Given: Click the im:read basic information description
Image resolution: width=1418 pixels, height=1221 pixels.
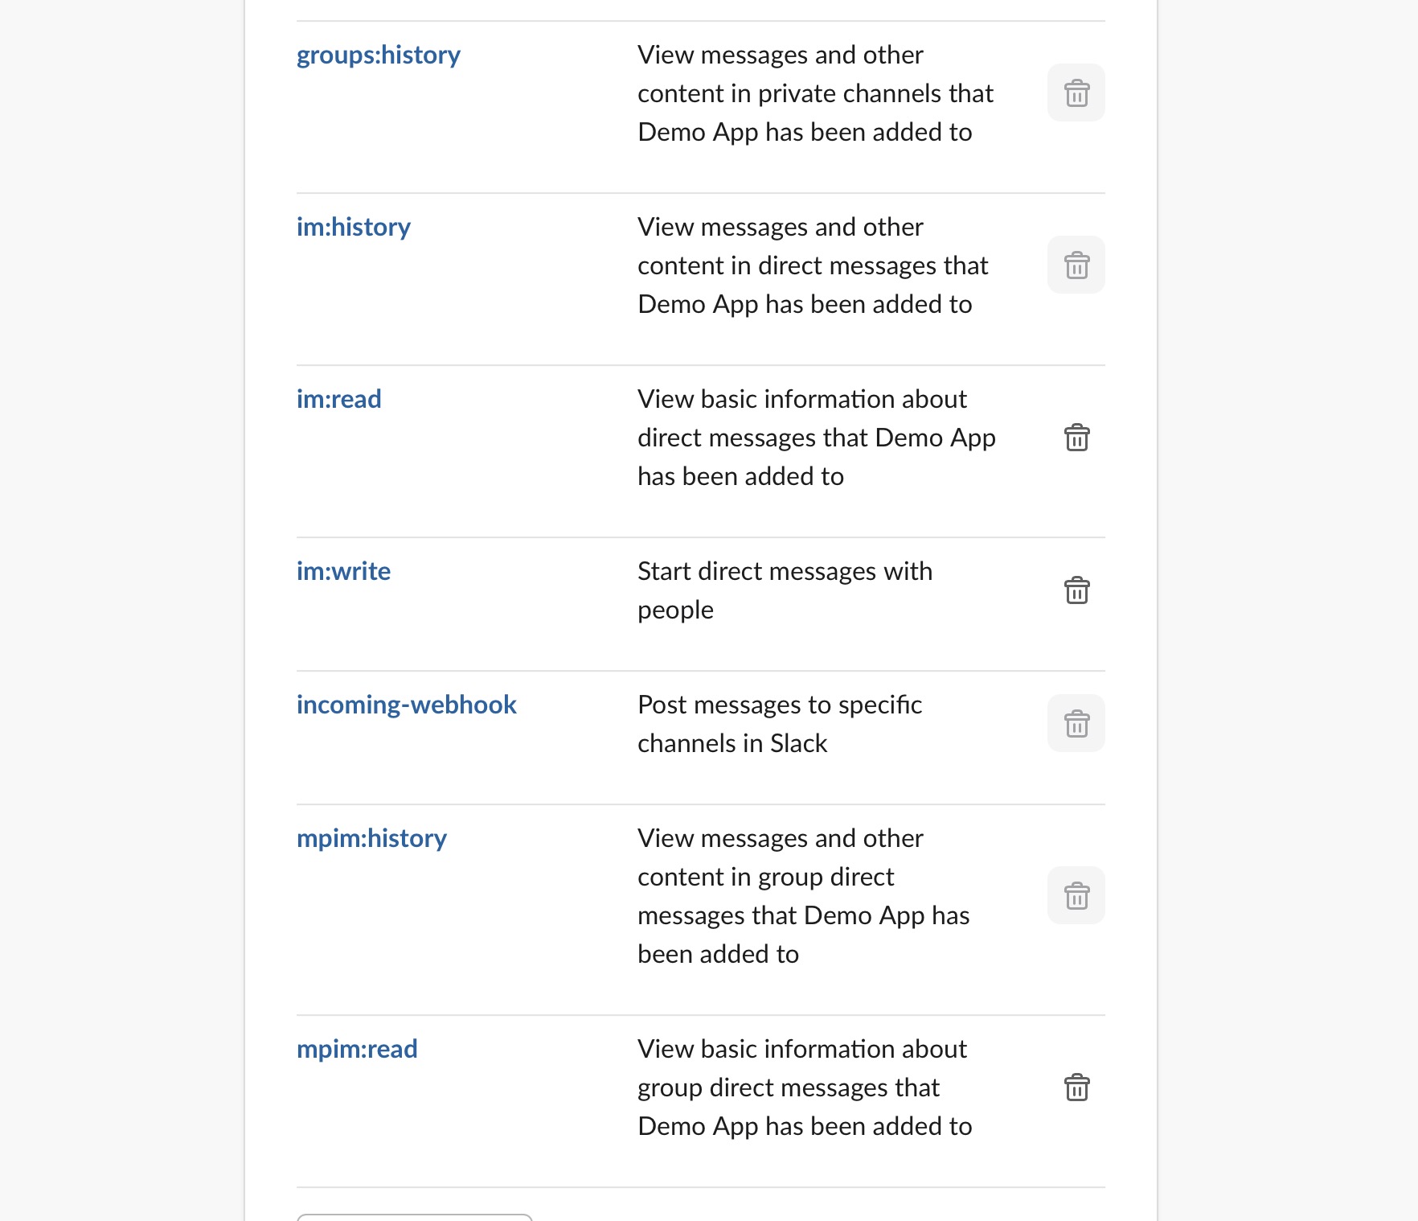Looking at the screenshot, I should pyautogui.click(x=816, y=438).
